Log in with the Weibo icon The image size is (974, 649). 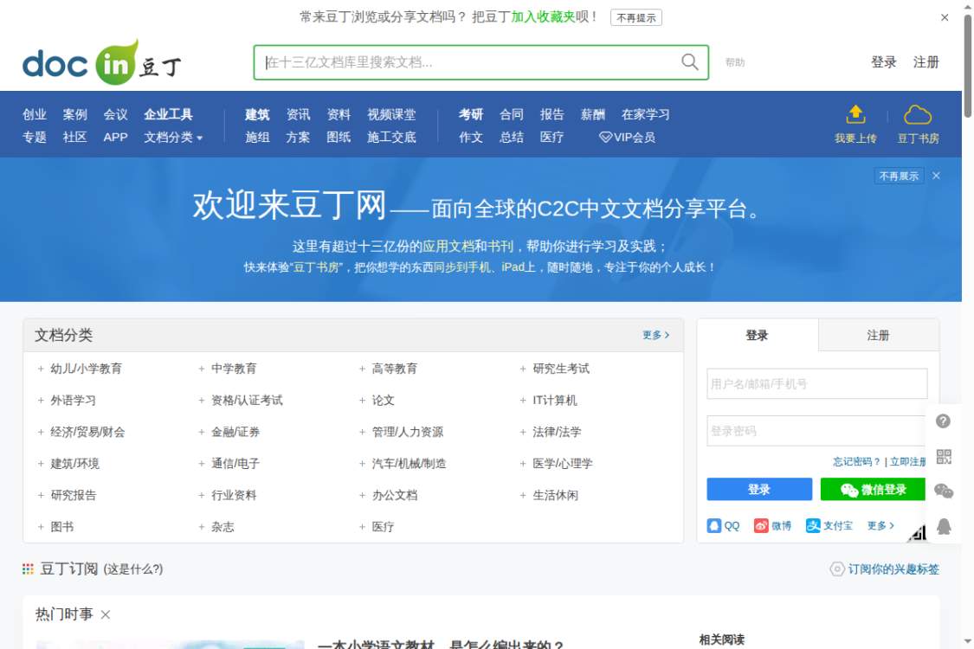click(x=761, y=526)
